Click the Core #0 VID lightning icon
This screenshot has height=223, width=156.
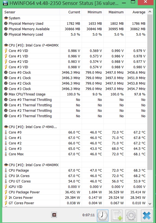tap(6, 51)
